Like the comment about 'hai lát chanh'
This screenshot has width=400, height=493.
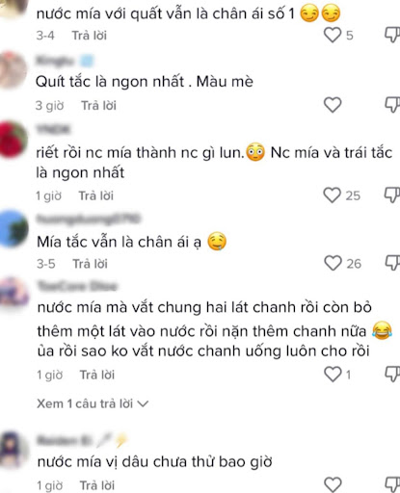333,375
